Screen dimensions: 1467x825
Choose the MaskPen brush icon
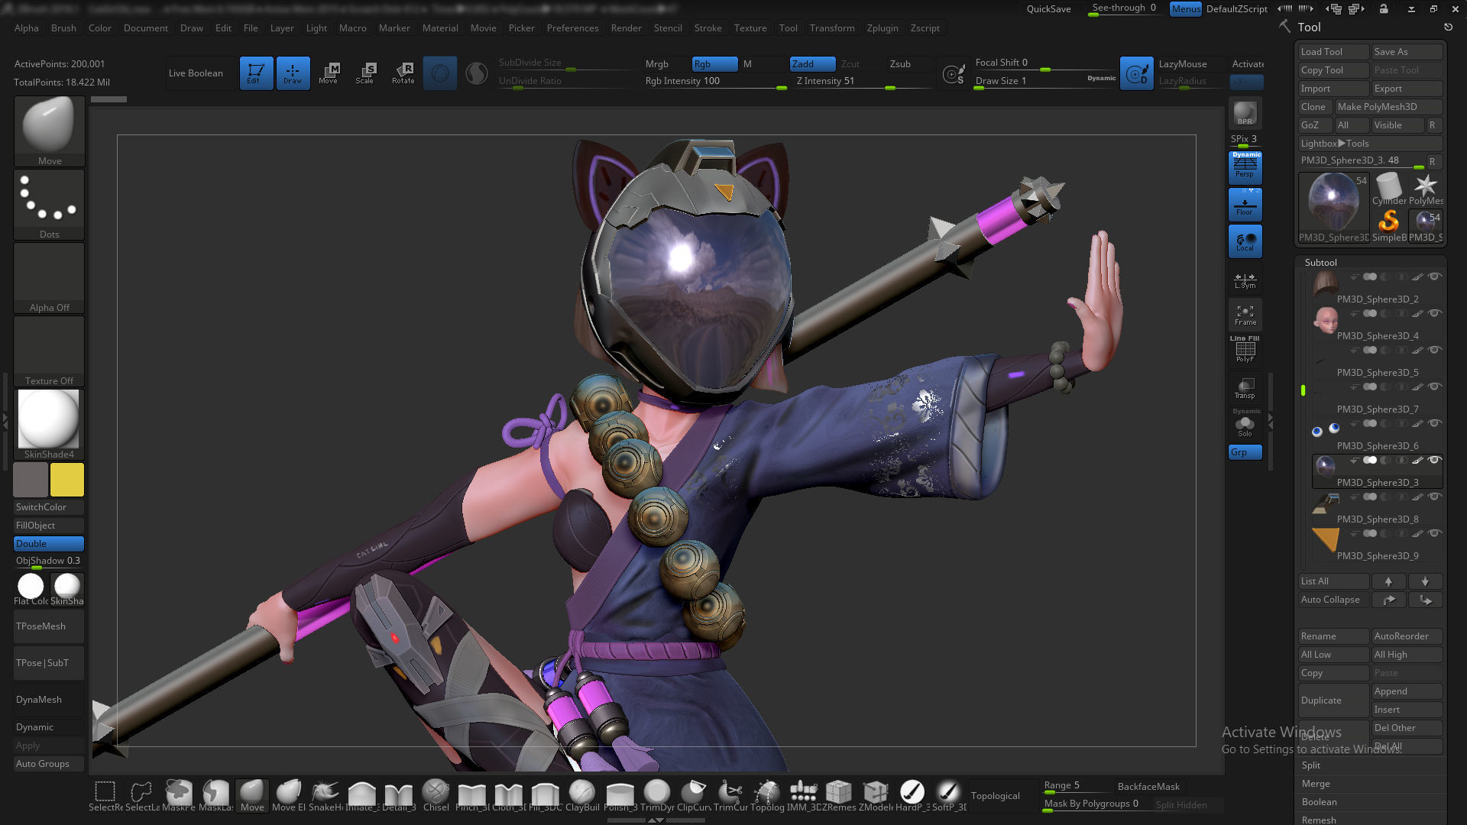pos(179,795)
